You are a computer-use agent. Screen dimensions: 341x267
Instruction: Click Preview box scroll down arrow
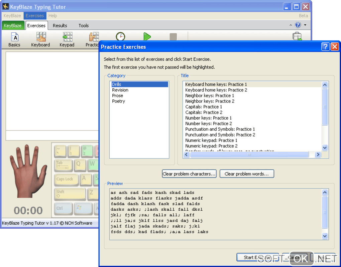coord(325,236)
